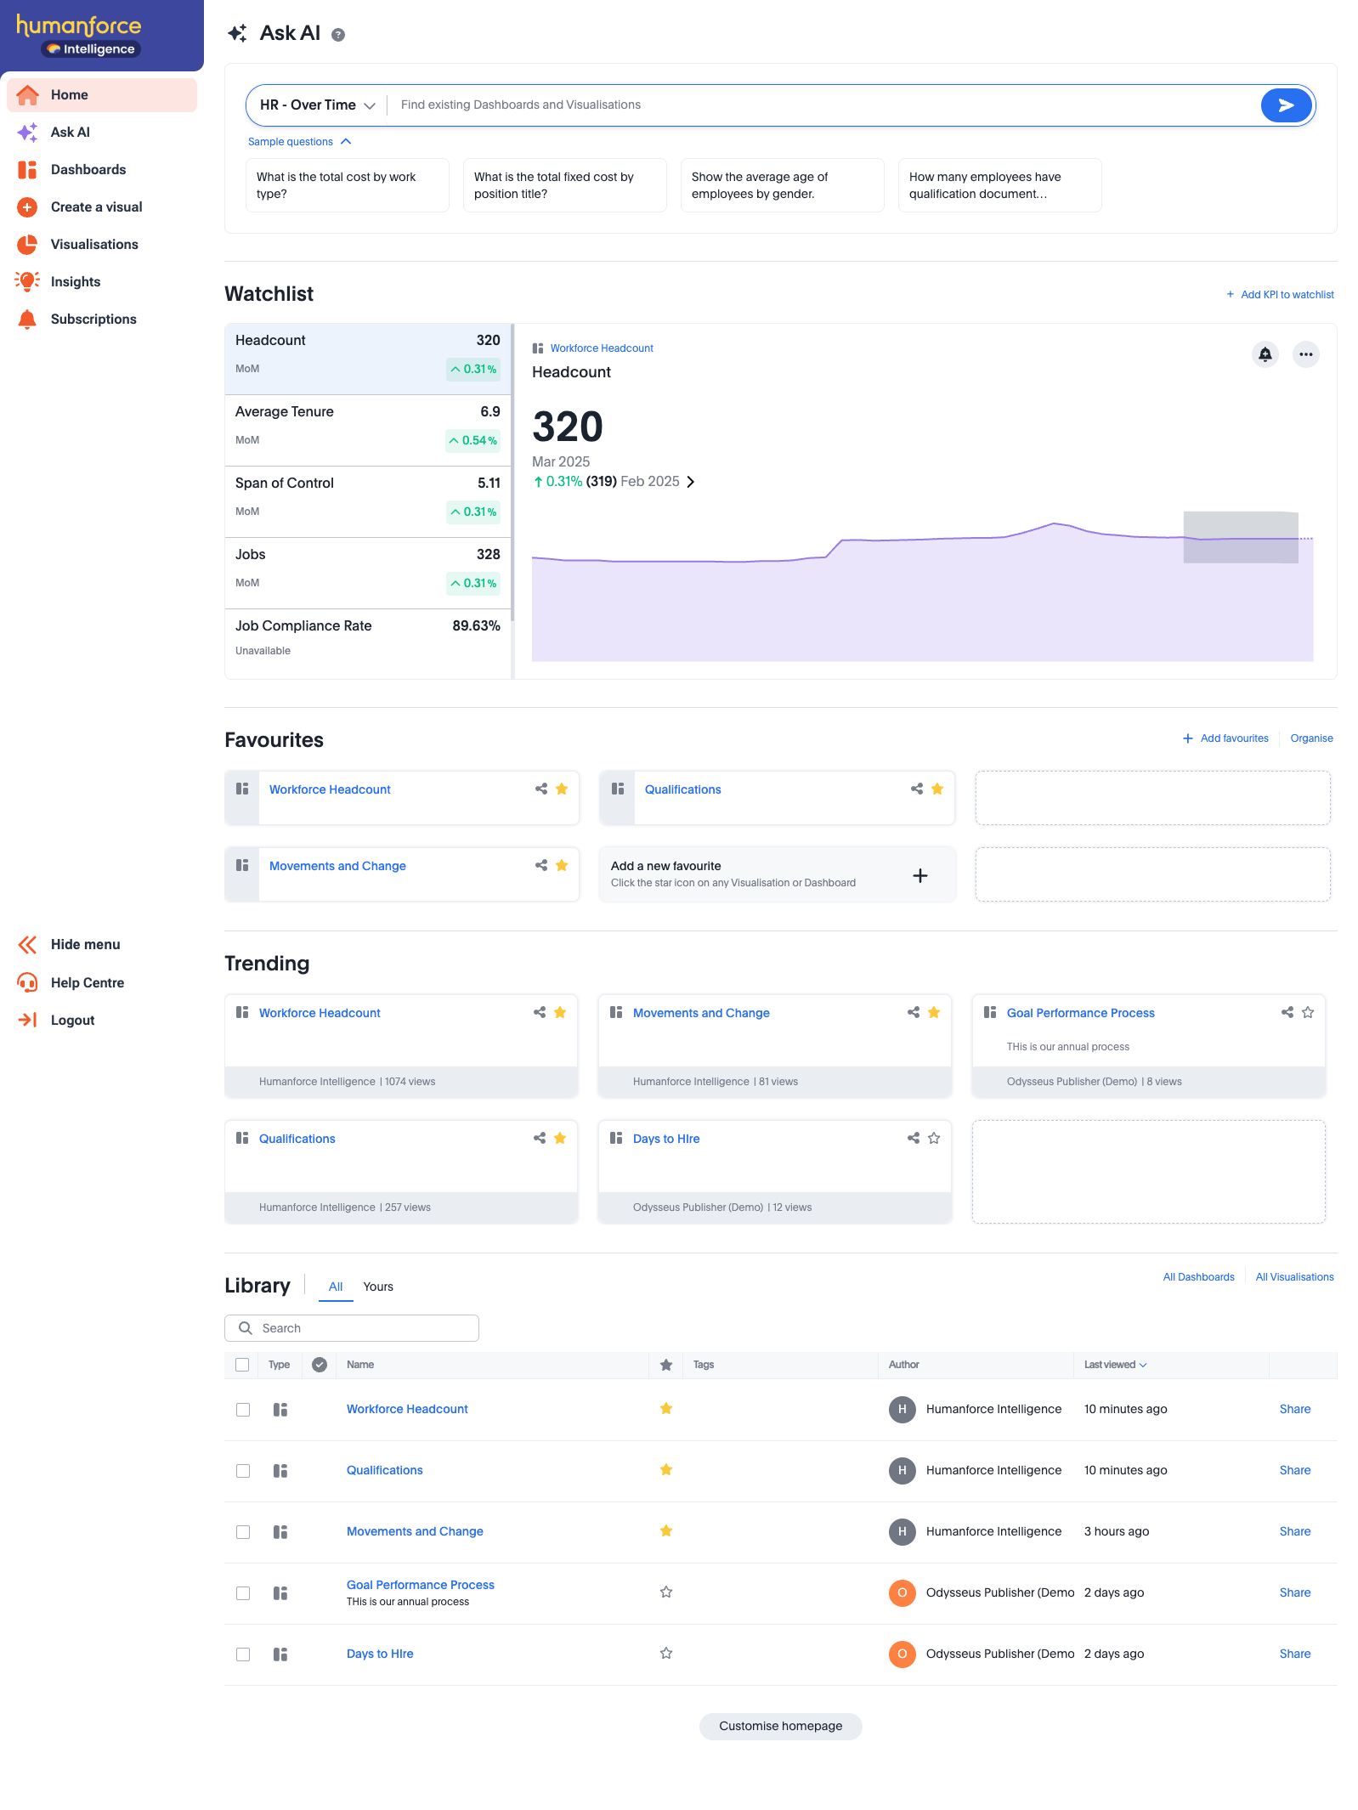Choose 'What is the total cost by work type?'

[x=347, y=186]
